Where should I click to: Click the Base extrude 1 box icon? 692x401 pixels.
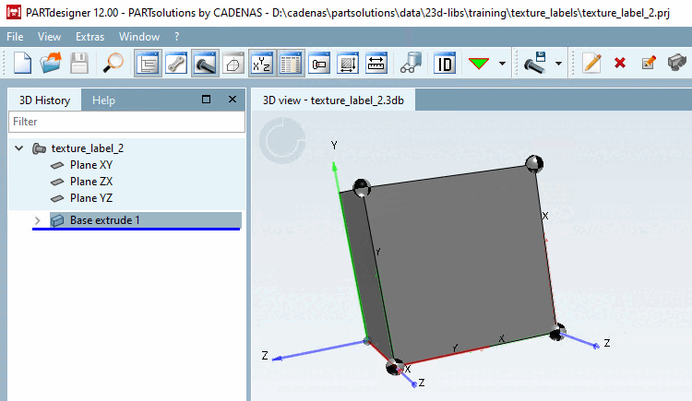coord(57,220)
